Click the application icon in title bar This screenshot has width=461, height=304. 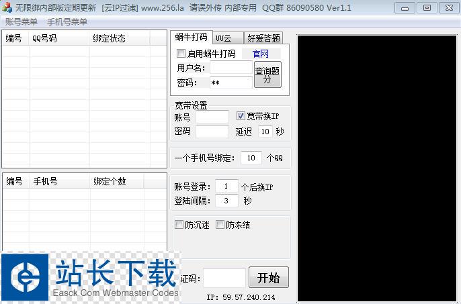(7, 7)
